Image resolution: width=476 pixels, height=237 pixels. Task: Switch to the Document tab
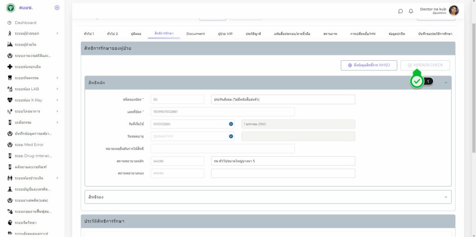(195, 34)
